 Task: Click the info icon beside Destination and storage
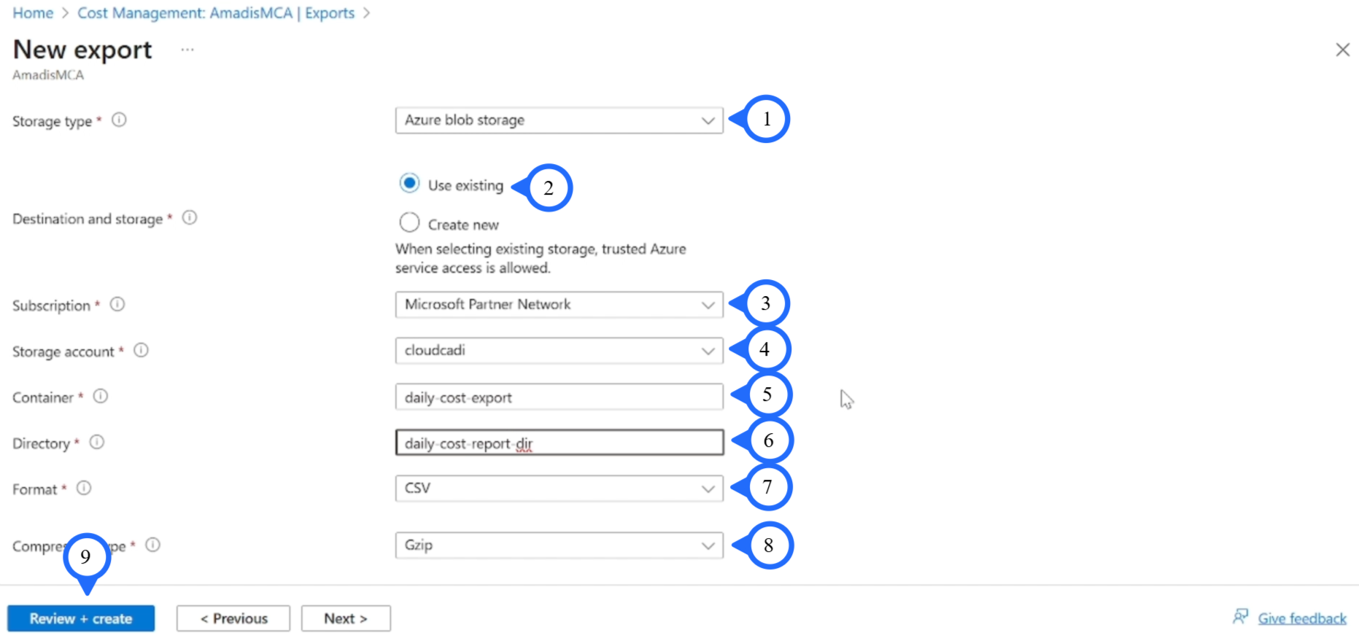tap(190, 217)
